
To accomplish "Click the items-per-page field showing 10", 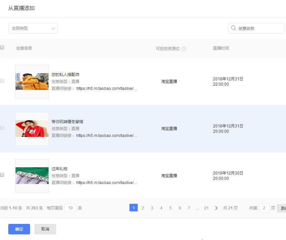I will [x=70, y=208].
